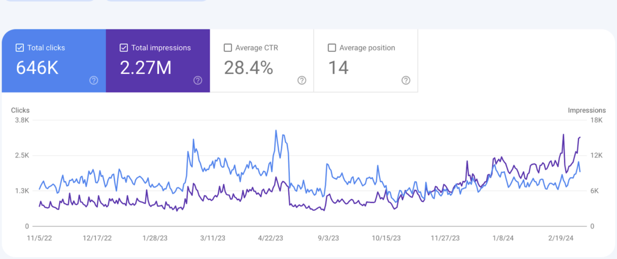Uncheck the Total clicks checkbox
The width and height of the screenshot is (617, 259).
click(20, 47)
